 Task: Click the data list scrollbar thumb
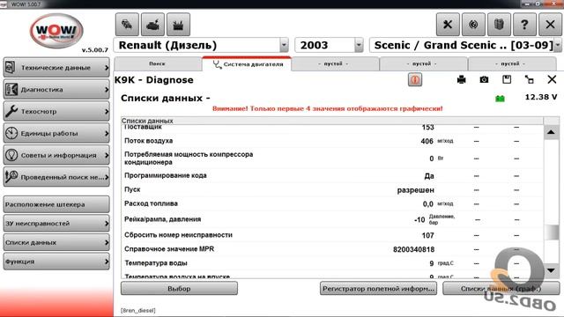pyautogui.click(x=551, y=232)
